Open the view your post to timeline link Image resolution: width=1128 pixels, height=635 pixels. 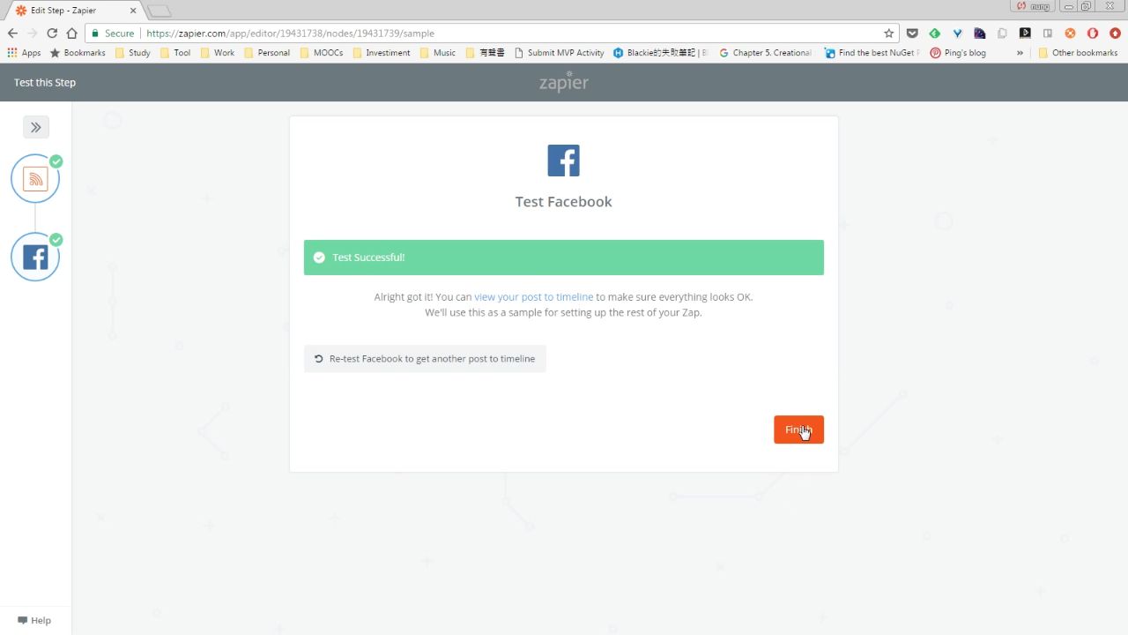[533, 297]
